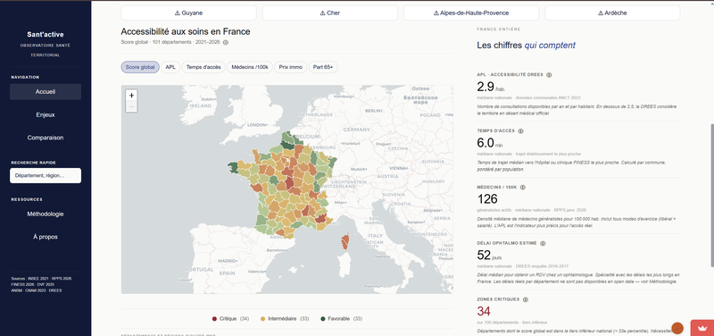
Task: Select the Score global map filter
Action: [x=140, y=67]
